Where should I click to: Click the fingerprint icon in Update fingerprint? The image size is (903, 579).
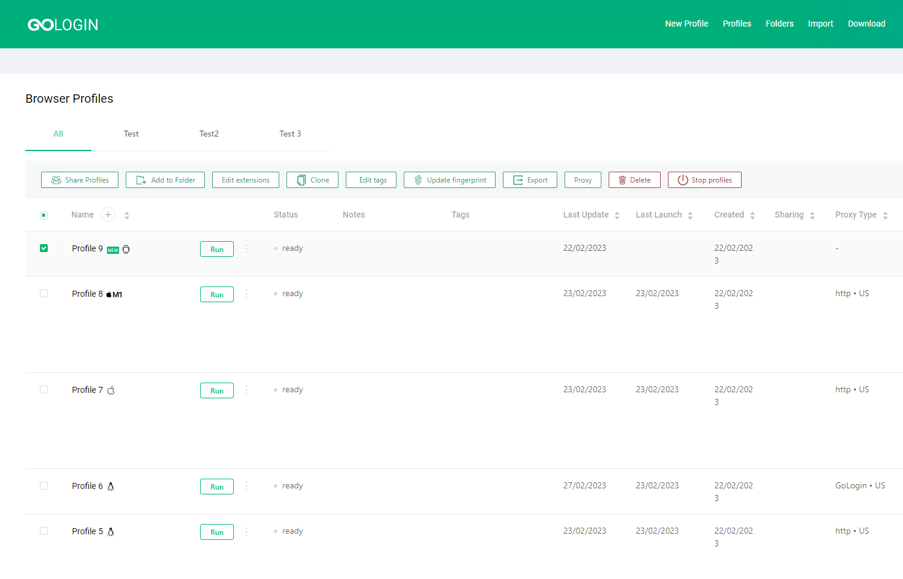418,180
